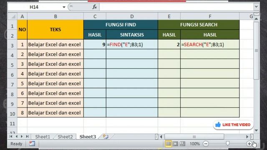Click the Insert Function fx icon
This screenshot has height=150, width=267.
click(95, 7)
